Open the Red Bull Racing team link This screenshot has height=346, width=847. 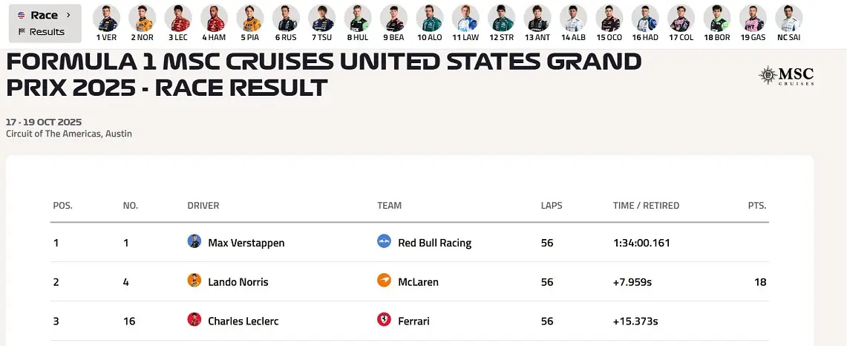coord(434,243)
